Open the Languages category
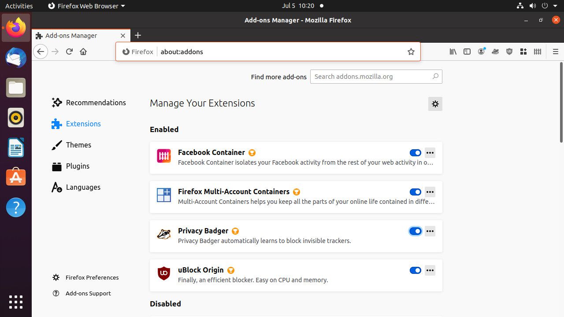Viewport: 564px width, 317px height. pos(76,187)
